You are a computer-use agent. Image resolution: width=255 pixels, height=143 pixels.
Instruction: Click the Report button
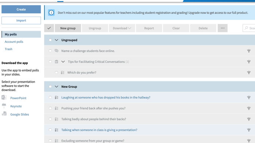149,28
